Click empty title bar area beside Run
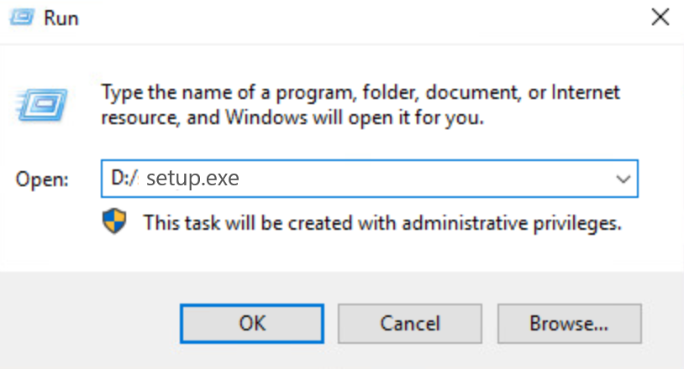Viewport: 684px width, 369px height. (x=336, y=18)
